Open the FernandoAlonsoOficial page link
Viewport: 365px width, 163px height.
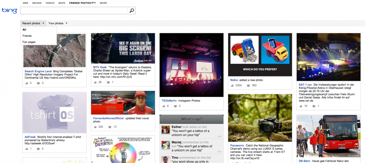pyautogui.click(x=108, y=118)
